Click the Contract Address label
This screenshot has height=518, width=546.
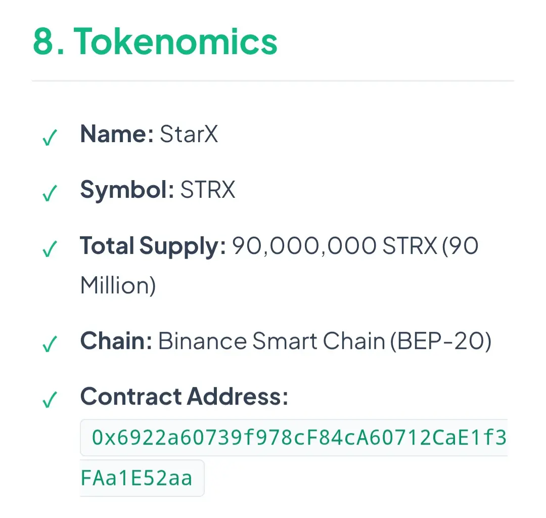coord(184,397)
